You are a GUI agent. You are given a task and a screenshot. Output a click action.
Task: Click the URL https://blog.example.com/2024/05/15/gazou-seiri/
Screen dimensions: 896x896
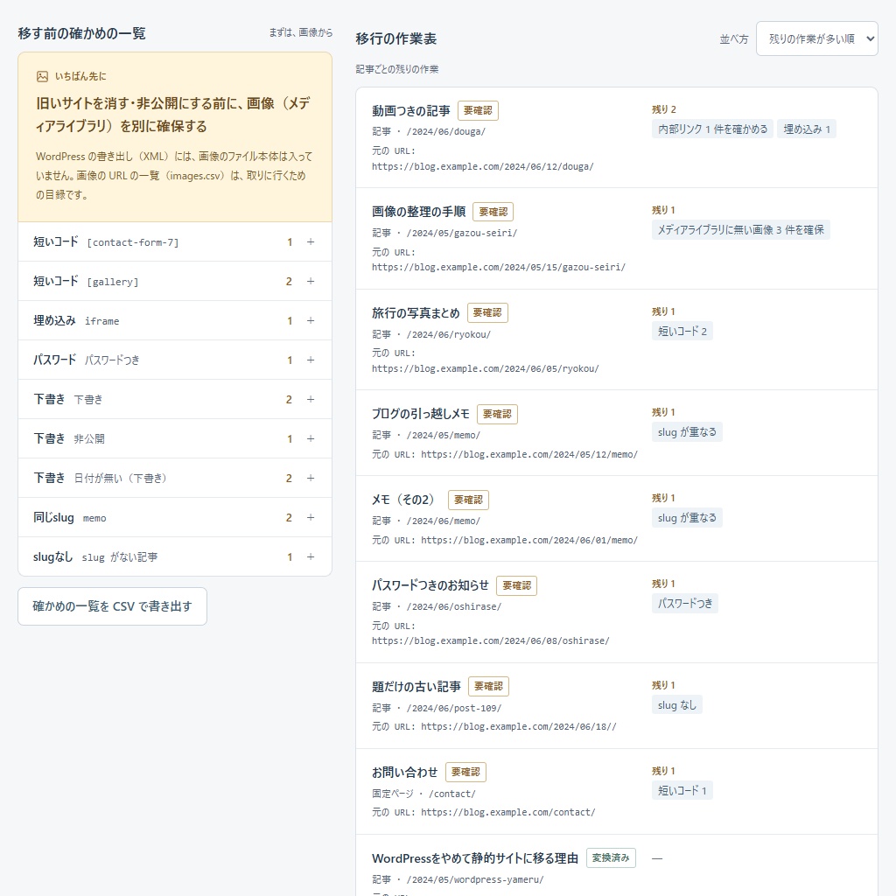pyautogui.click(x=499, y=268)
